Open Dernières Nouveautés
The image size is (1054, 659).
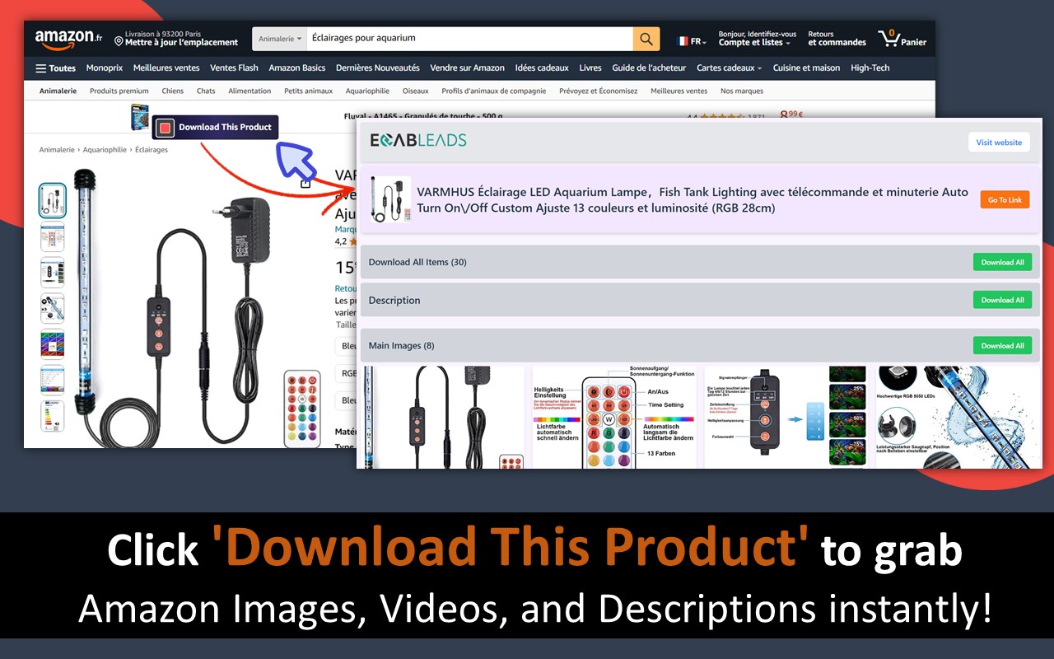click(x=378, y=68)
